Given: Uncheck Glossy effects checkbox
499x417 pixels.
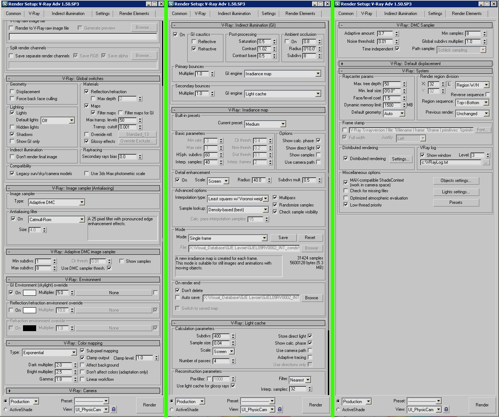Looking at the screenshot, I should (x=87, y=141).
